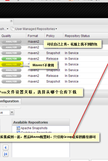Expand the combo box dropdown arrow
Screen dimensions: 108x161
coord(12,112)
